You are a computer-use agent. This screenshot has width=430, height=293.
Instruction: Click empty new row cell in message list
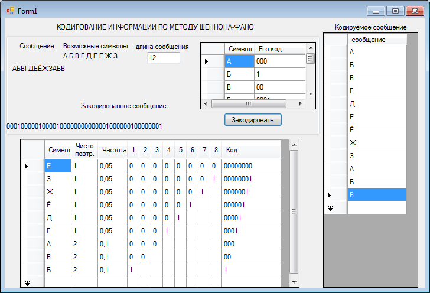(x=377, y=208)
